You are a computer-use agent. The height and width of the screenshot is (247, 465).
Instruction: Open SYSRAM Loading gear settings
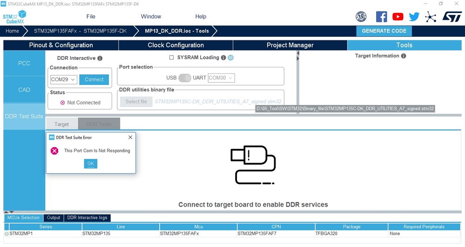tap(230, 58)
